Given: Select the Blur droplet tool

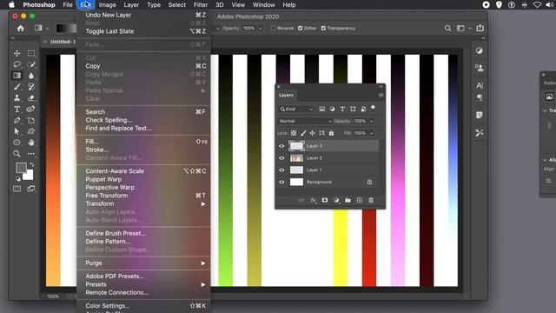Looking at the screenshot, I should (x=31, y=76).
